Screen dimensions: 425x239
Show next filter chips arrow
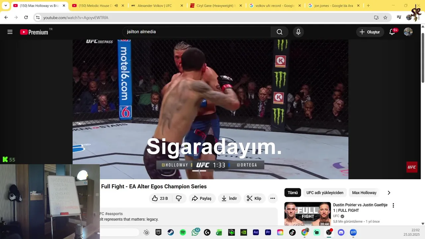point(389,193)
